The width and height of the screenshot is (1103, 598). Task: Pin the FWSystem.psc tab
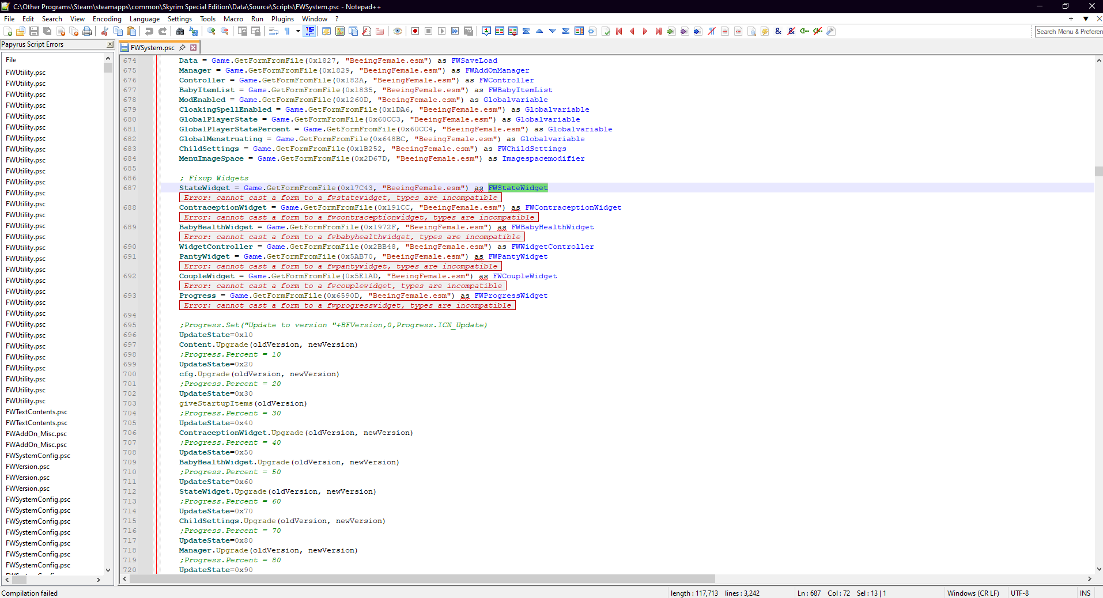(x=183, y=48)
